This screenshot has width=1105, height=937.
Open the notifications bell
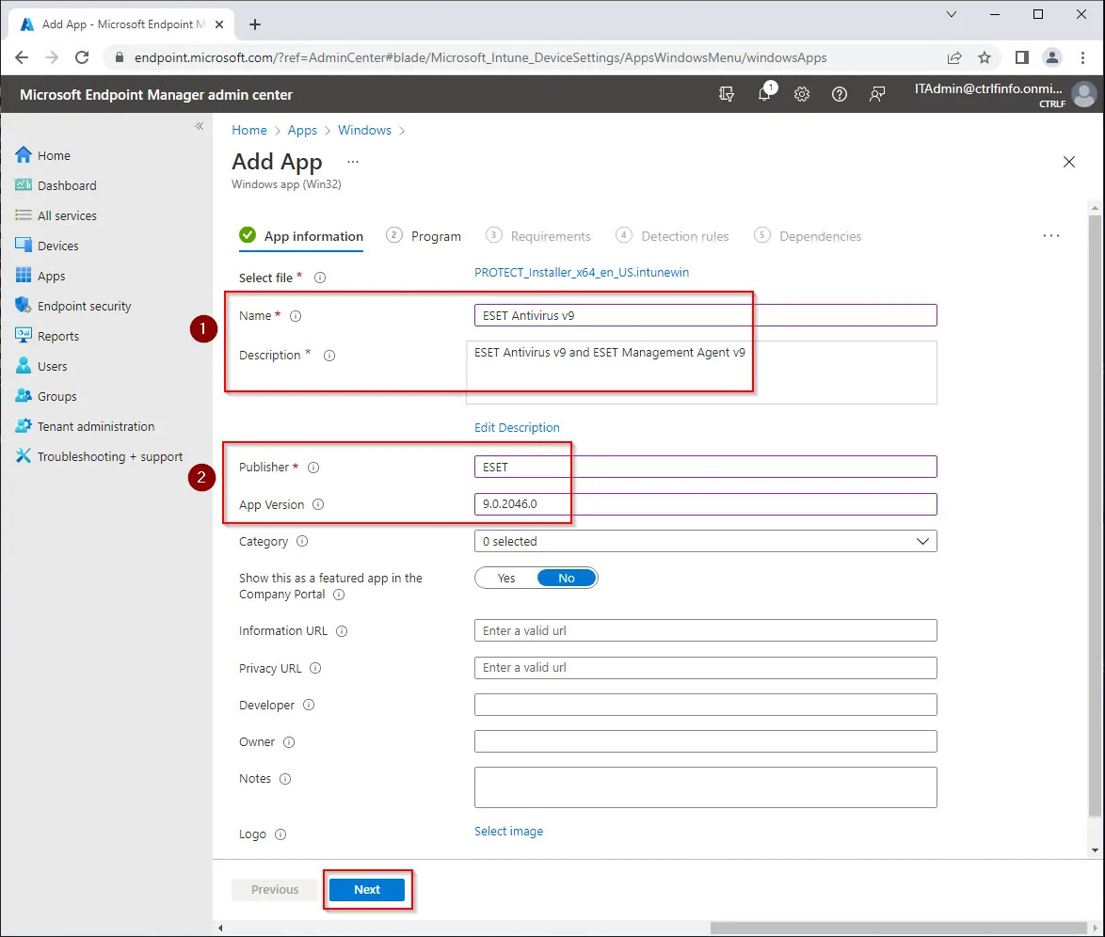pyautogui.click(x=764, y=94)
